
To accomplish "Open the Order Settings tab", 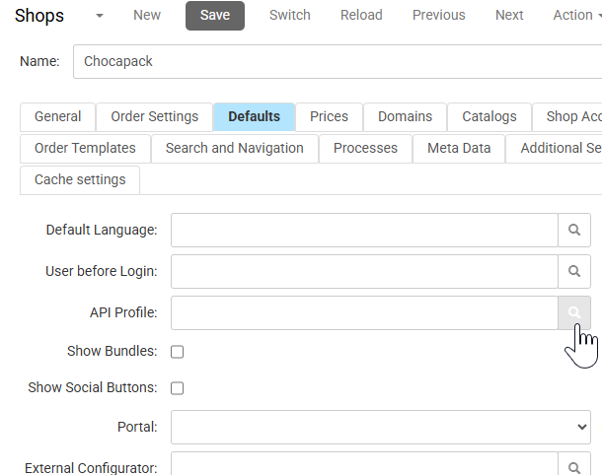I will tap(154, 116).
